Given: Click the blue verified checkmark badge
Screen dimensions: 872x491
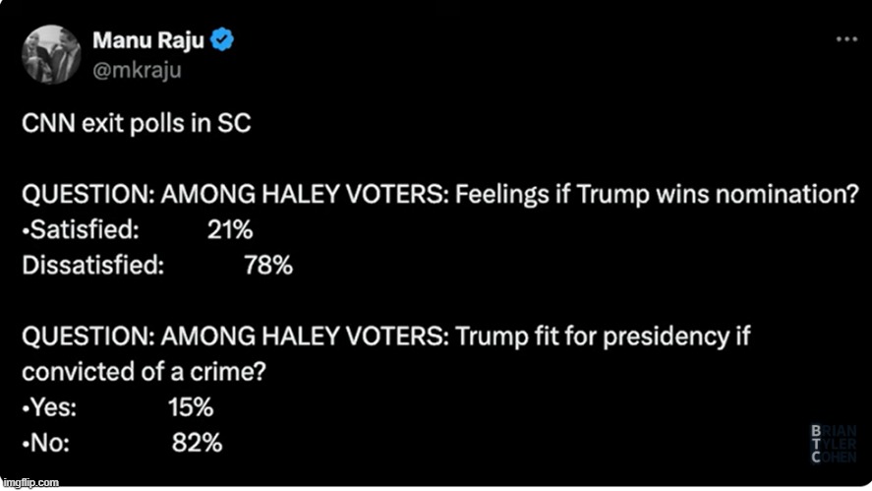Looking at the screenshot, I should coord(223,41).
